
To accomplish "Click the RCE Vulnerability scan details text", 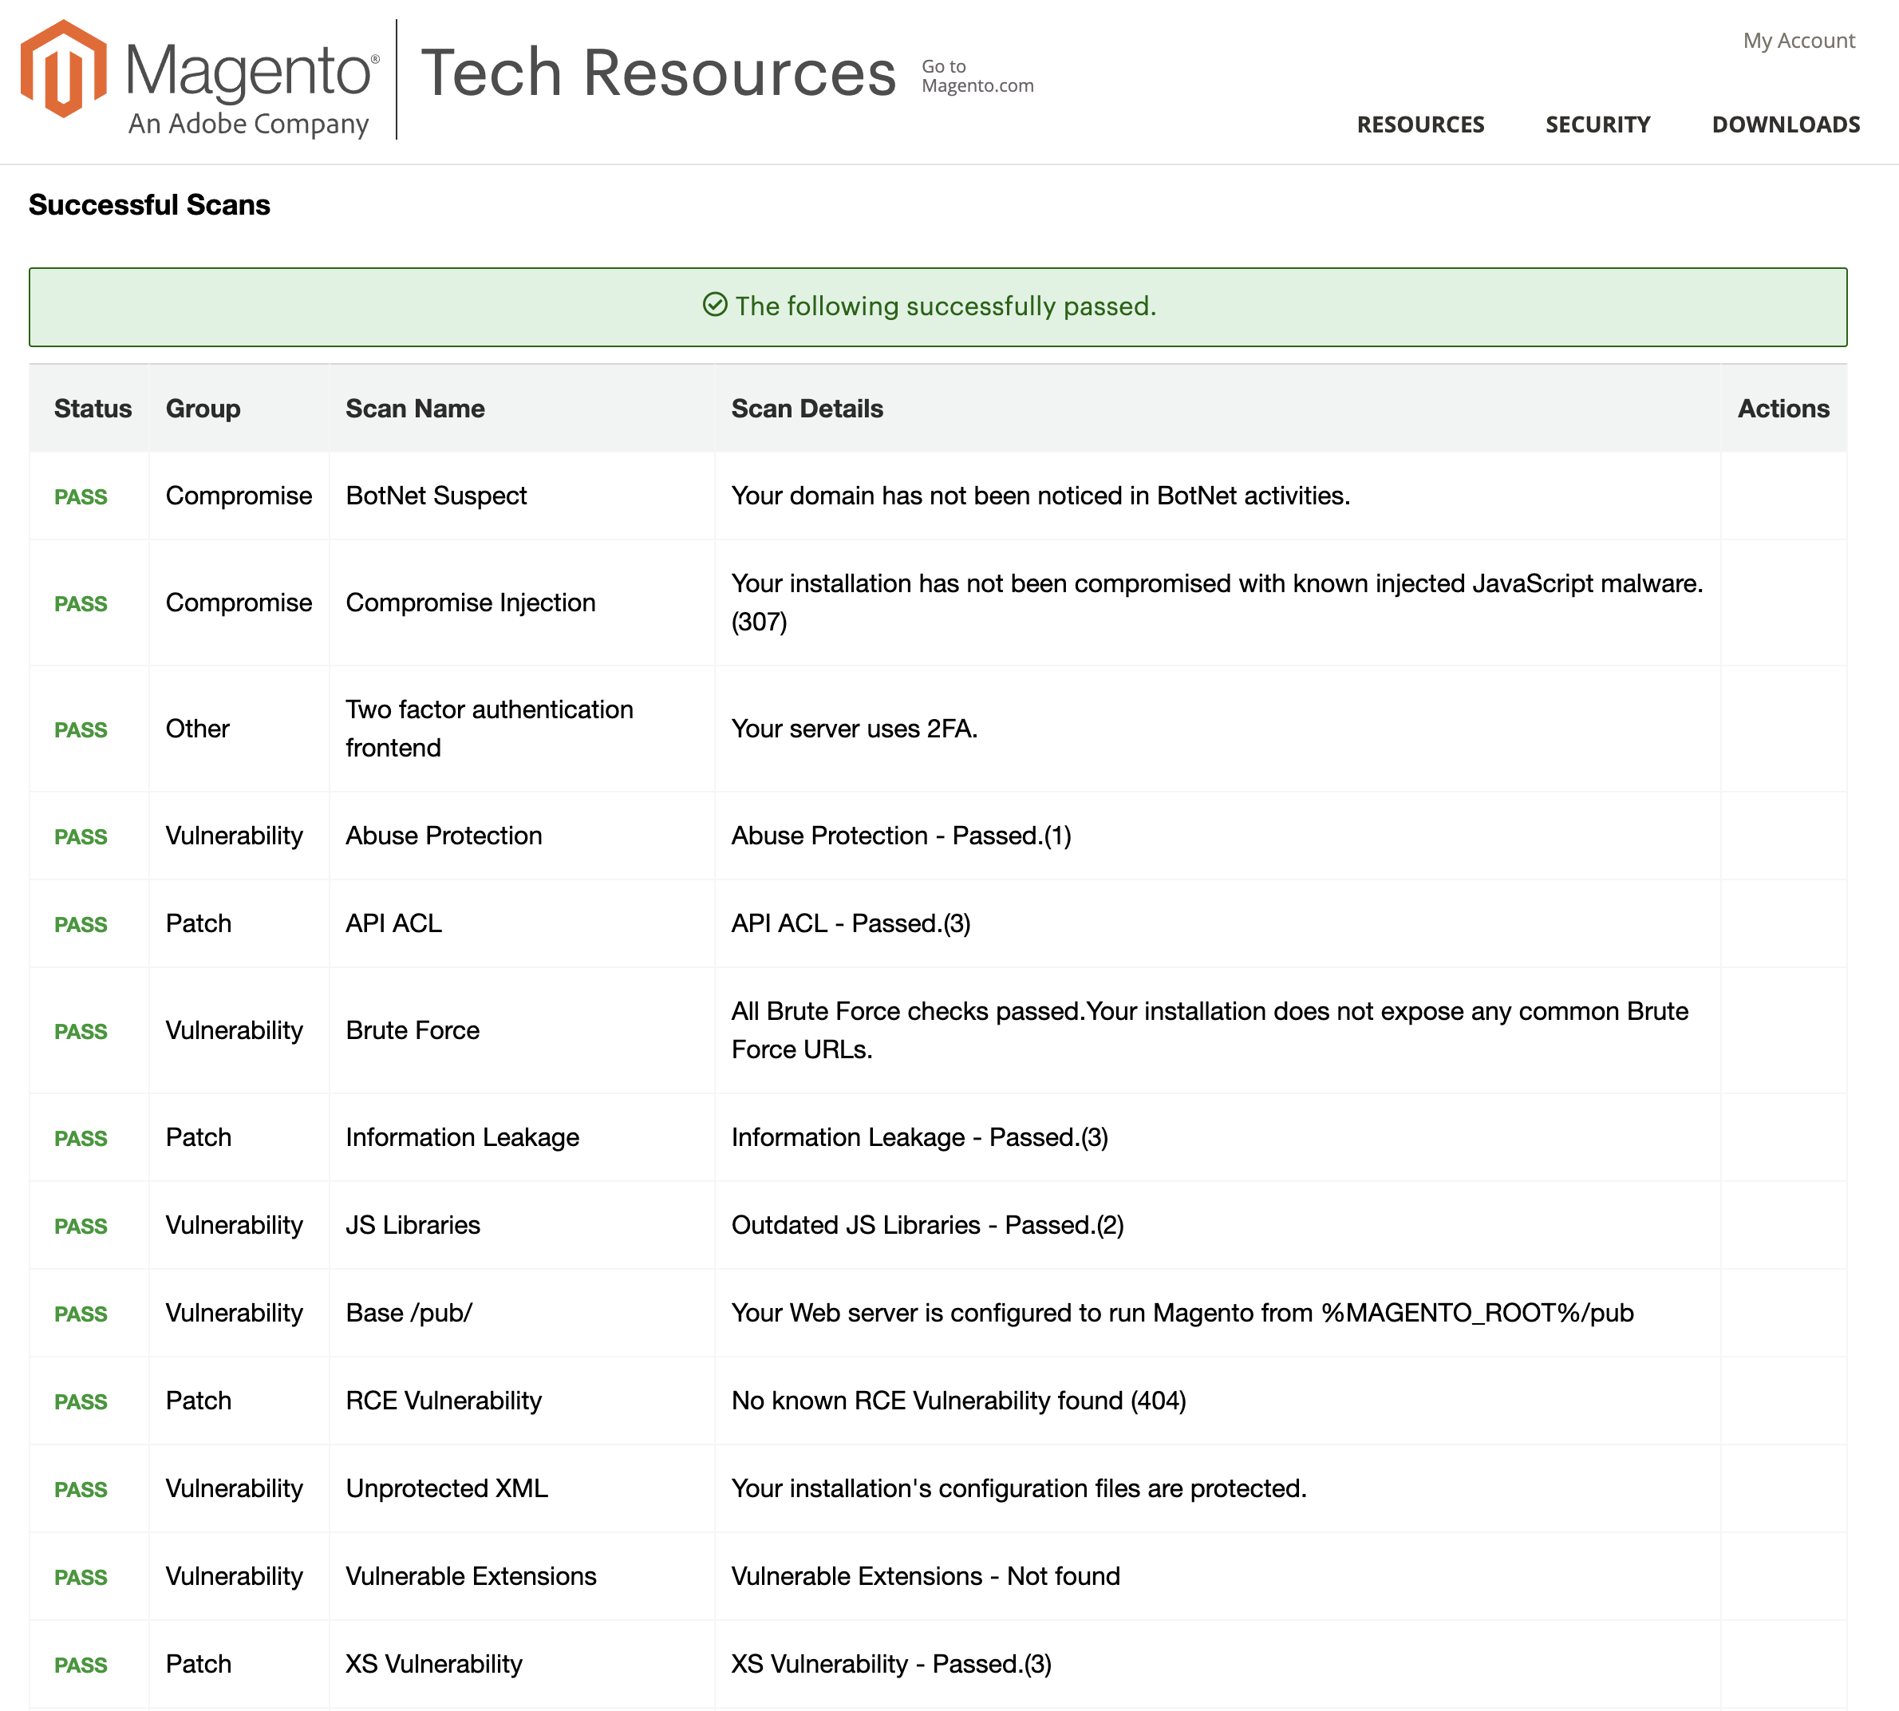I will tap(958, 1401).
